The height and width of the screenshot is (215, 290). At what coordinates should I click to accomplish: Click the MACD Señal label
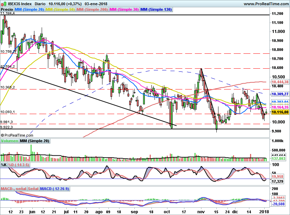point(33,189)
